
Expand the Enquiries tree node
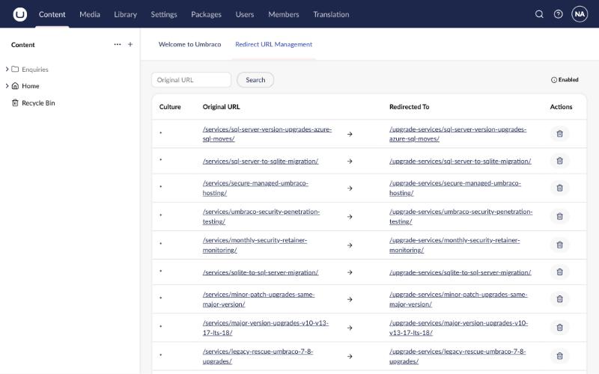[7, 69]
